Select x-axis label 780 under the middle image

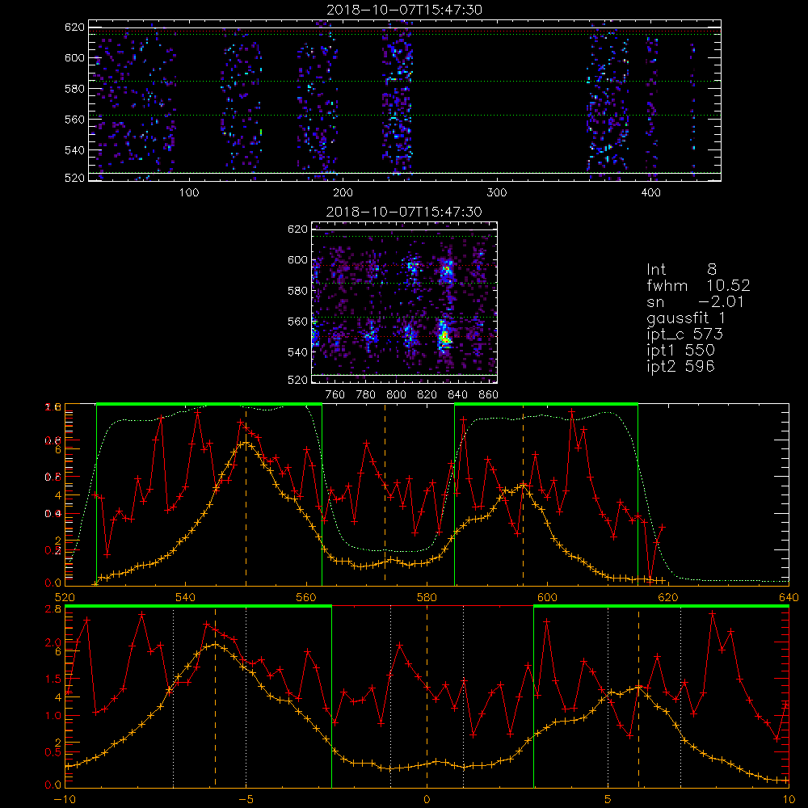pos(366,395)
